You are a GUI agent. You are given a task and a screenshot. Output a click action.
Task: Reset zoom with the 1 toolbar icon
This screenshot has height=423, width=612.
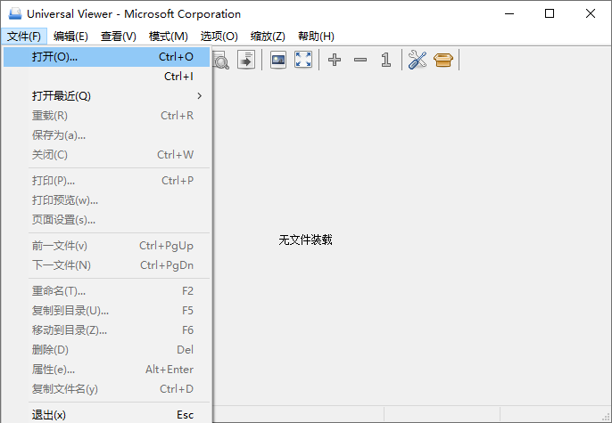tap(386, 60)
